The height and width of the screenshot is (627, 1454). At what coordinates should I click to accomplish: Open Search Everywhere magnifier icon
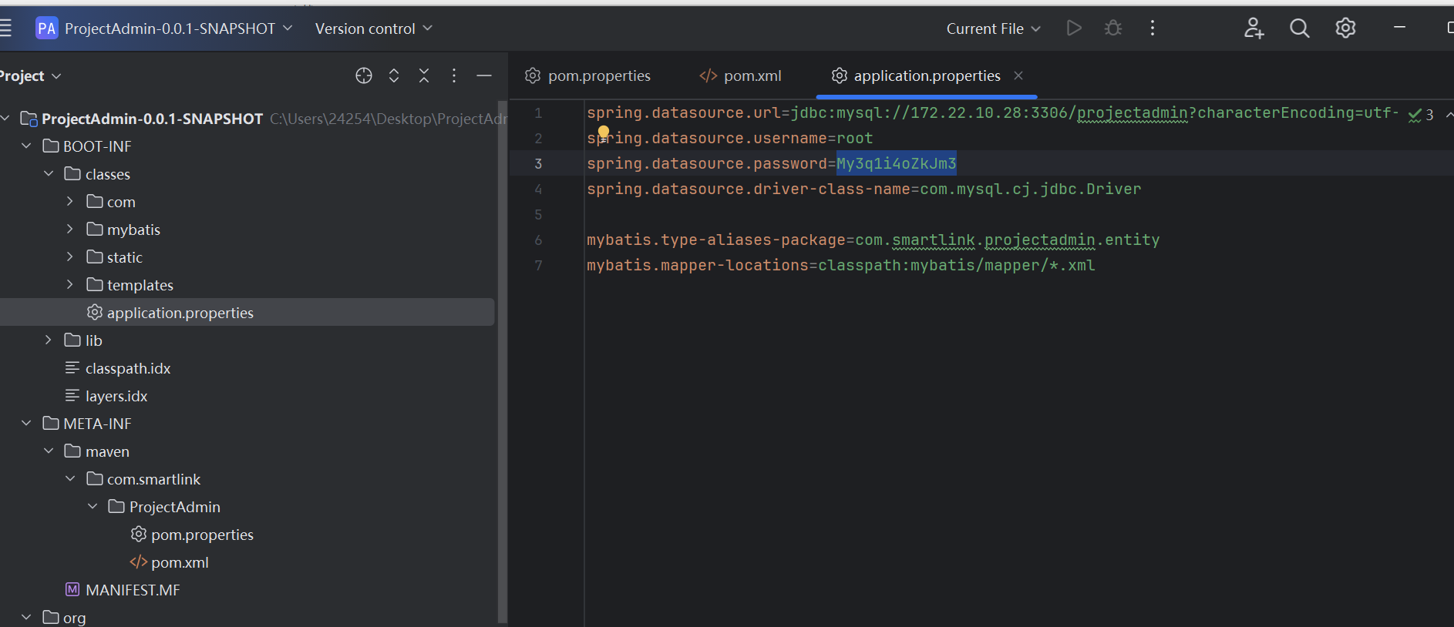1299,28
